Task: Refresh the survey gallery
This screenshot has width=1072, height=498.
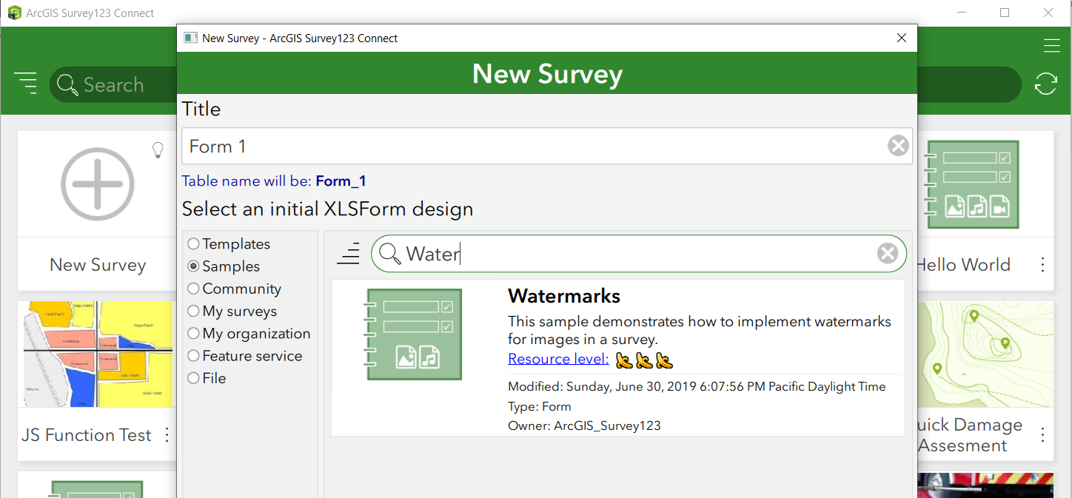Action: click(1045, 84)
